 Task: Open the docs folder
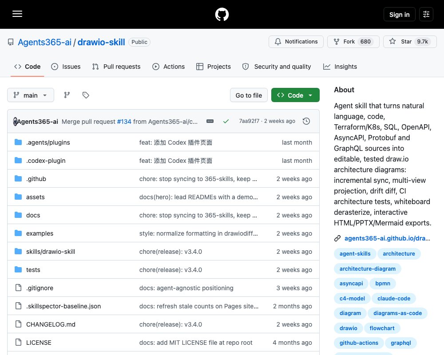click(x=33, y=215)
